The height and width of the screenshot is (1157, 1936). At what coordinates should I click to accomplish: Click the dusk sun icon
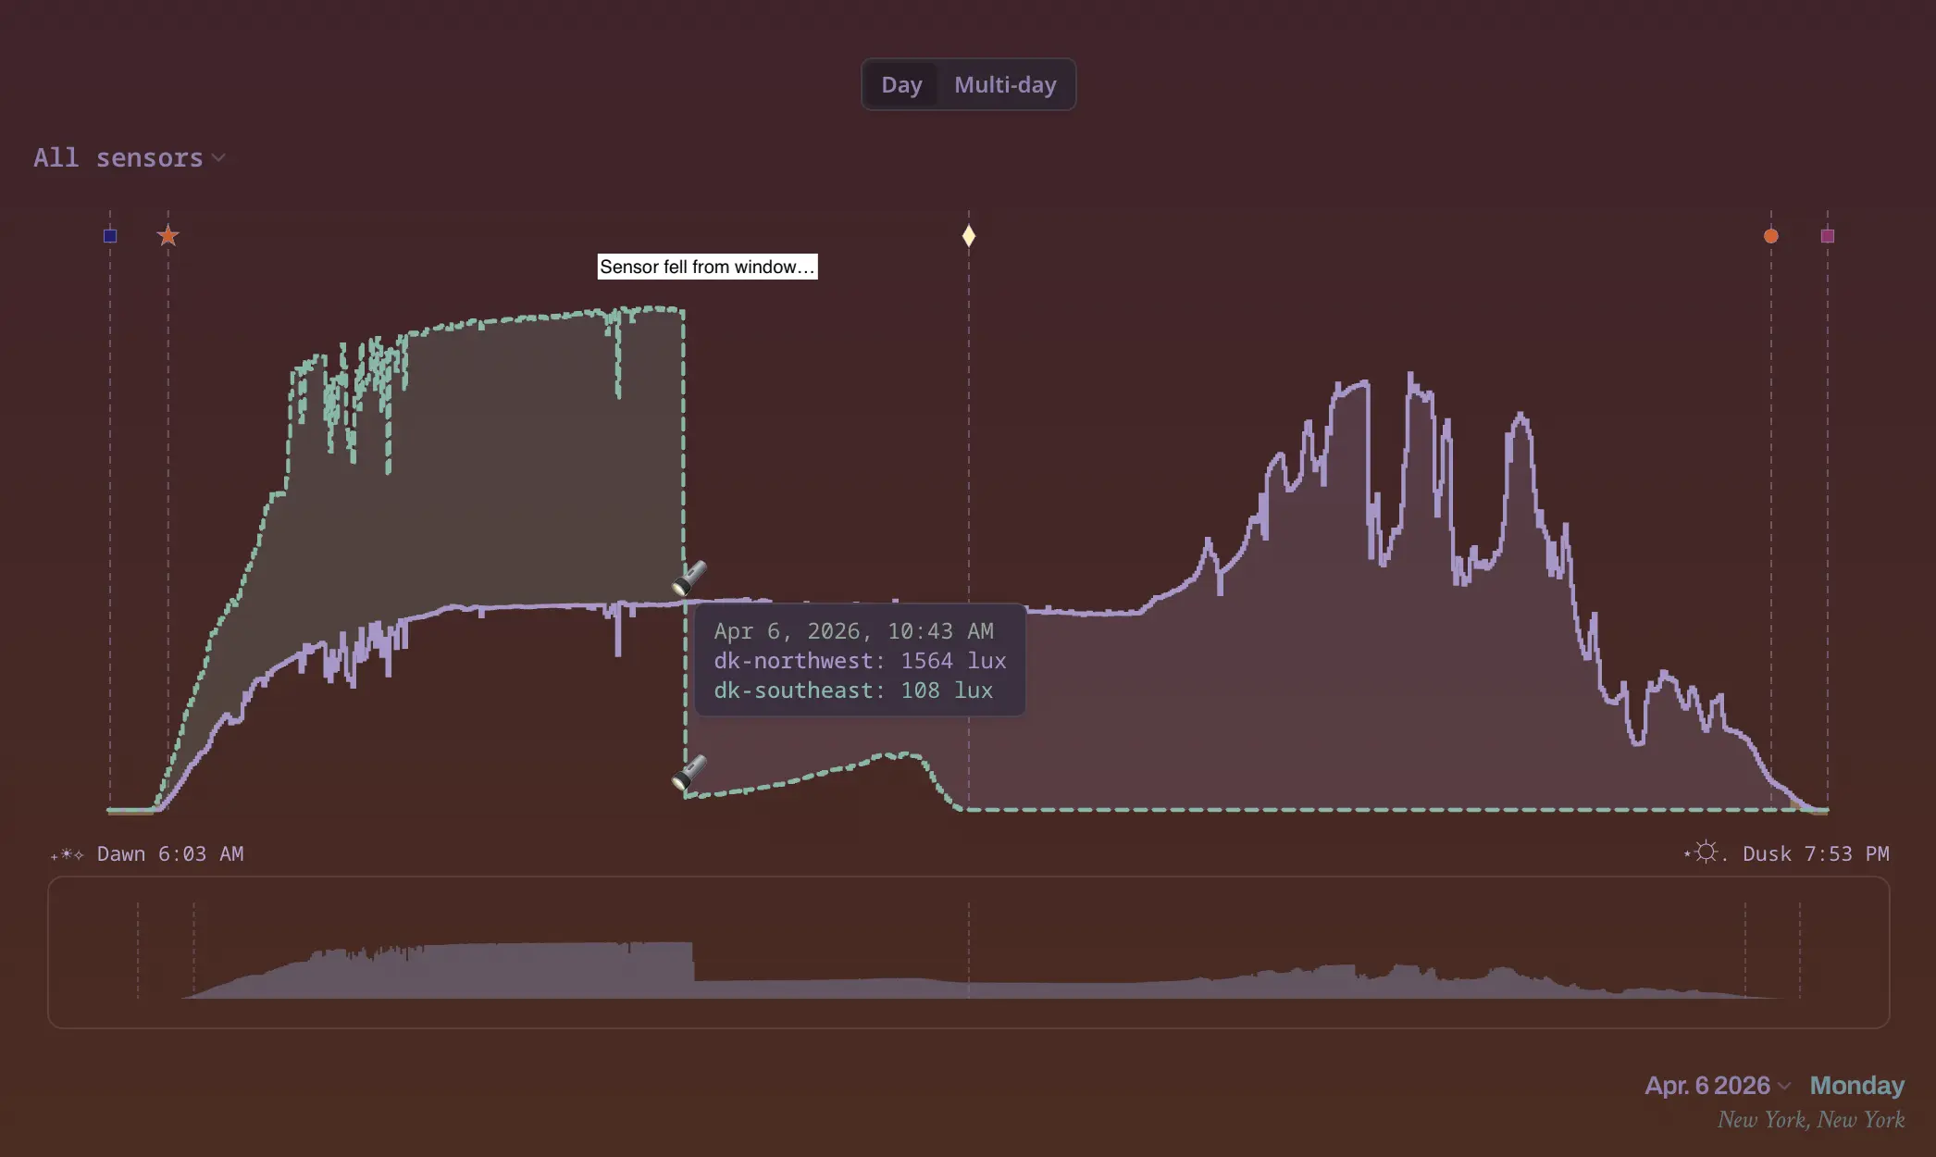(1706, 852)
